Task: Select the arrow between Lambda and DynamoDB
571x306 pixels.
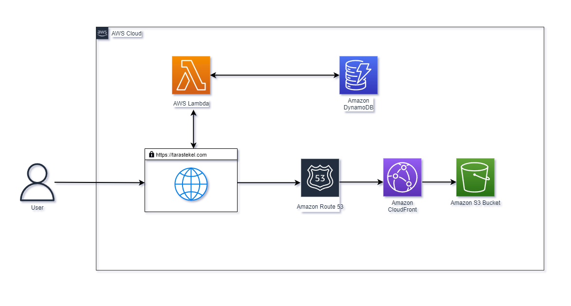Action: [275, 75]
